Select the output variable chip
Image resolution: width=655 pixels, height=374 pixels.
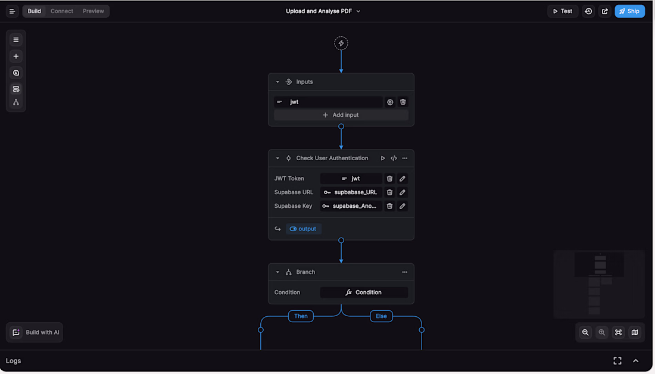(x=304, y=229)
